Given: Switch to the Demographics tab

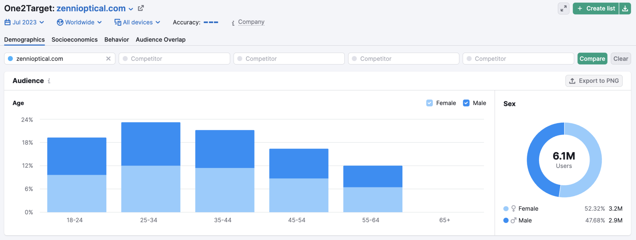Looking at the screenshot, I should [x=24, y=40].
